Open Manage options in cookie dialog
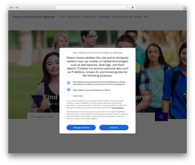The height and width of the screenshot is (165, 195). coord(81,128)
